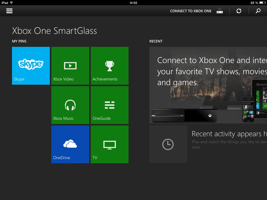Tap the Connect to Xbox One label
267x200 pixels.
[191, 11]
